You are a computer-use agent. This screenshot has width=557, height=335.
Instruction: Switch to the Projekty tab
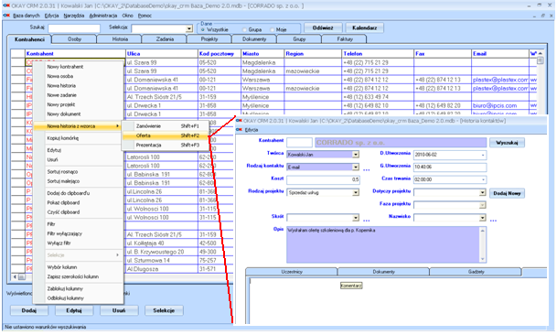click(209, 39)
